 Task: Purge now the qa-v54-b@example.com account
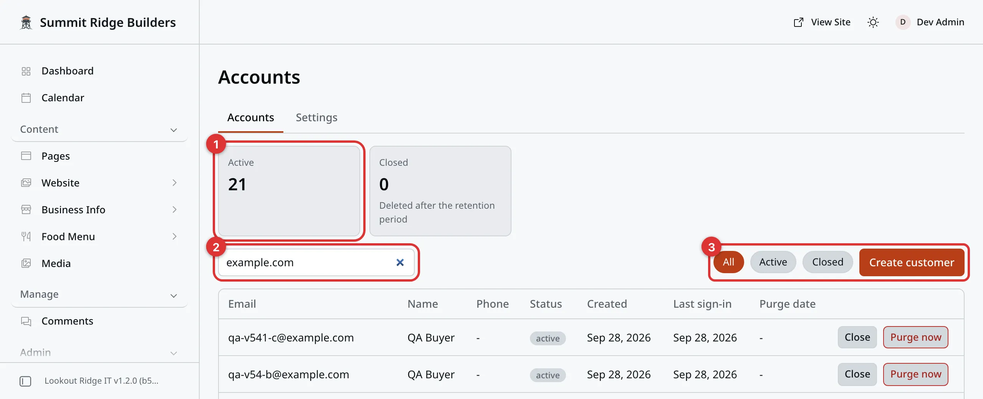coord(915,374)
